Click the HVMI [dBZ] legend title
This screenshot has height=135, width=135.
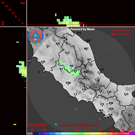(x=37, y=125)
